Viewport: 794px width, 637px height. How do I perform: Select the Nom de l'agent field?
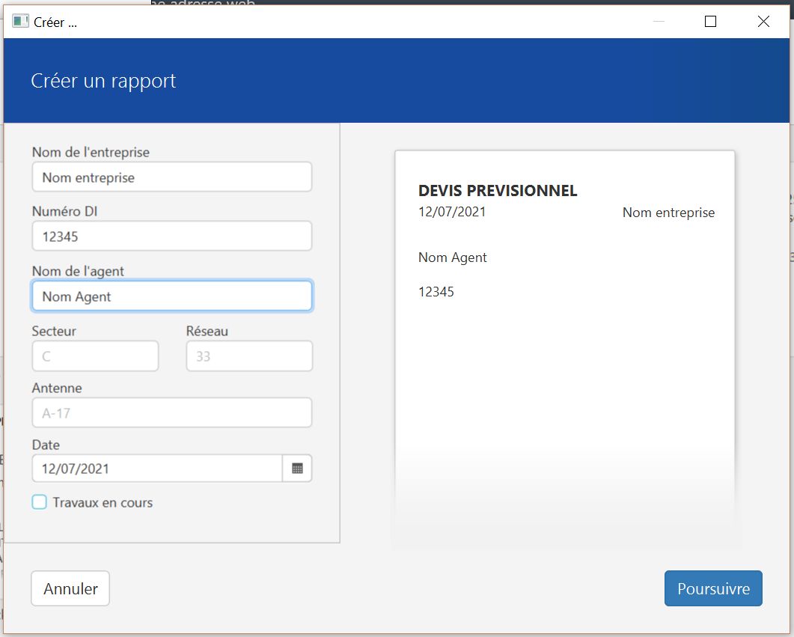(171, 296)
